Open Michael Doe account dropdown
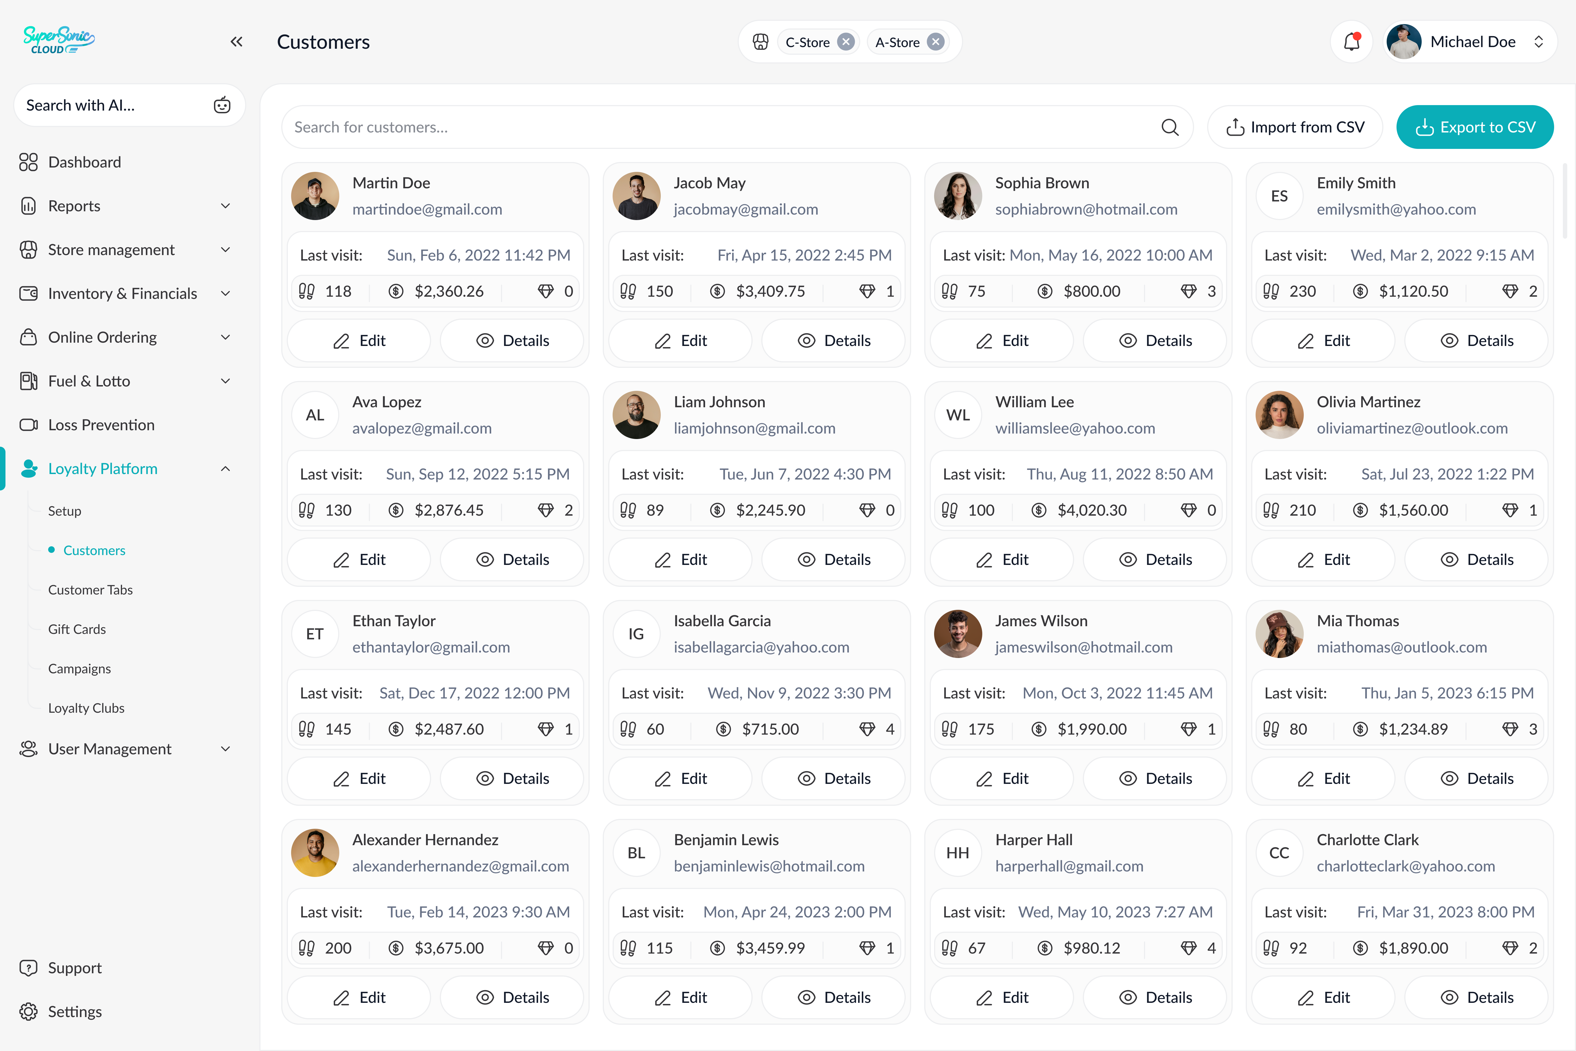The width and height of the screenshot is (1576, 1051). coord(1539,42)
